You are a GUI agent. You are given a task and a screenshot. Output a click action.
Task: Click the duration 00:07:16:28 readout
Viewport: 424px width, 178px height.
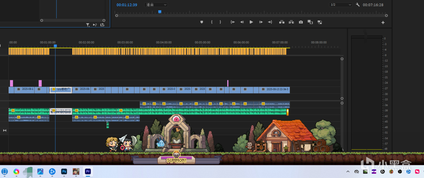tap(373, 5)
